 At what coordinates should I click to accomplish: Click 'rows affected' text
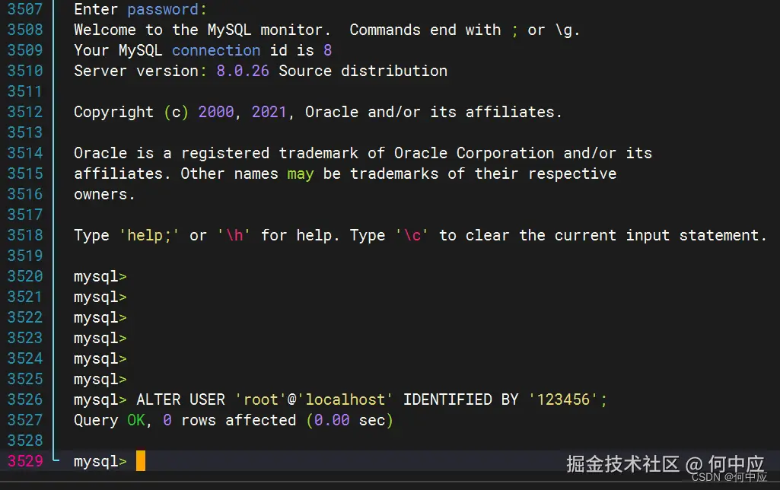point(238,420)
